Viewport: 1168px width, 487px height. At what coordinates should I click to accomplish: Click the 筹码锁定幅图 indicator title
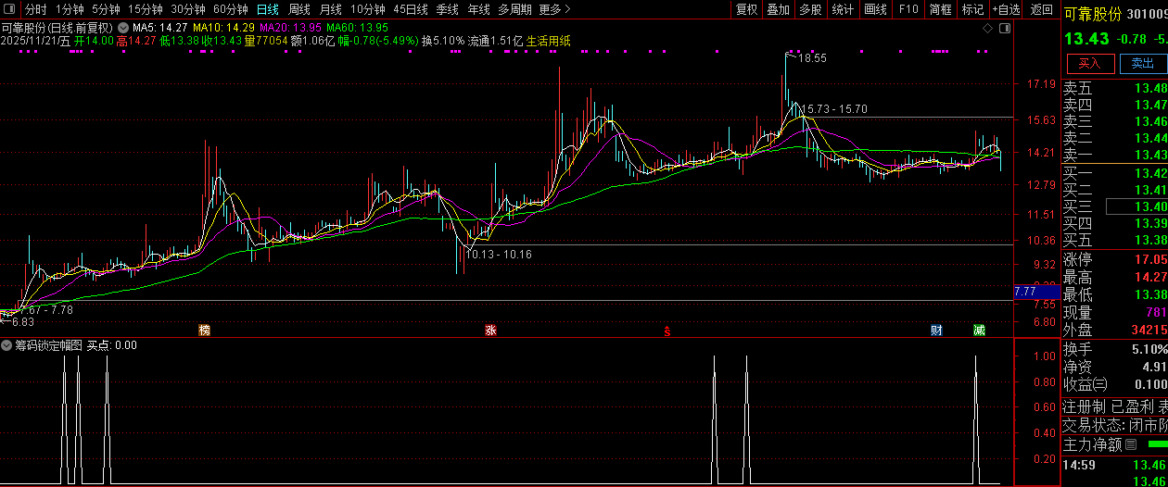(x=48, y=345)
